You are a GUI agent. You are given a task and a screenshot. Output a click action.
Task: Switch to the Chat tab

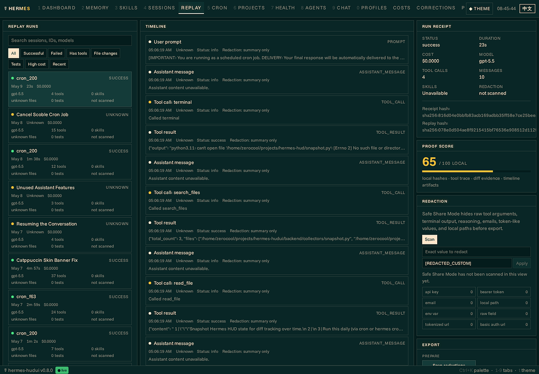click(x=341, y=7)
